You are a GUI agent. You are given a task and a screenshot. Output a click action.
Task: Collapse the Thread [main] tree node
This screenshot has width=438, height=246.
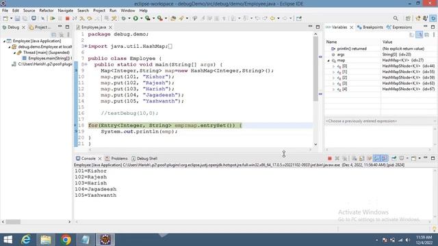pos(14,53)
